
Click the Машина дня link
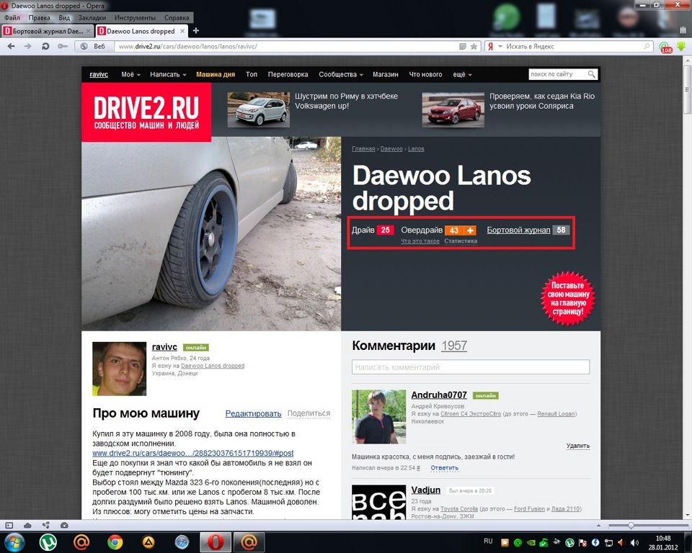tap(216, 75)
